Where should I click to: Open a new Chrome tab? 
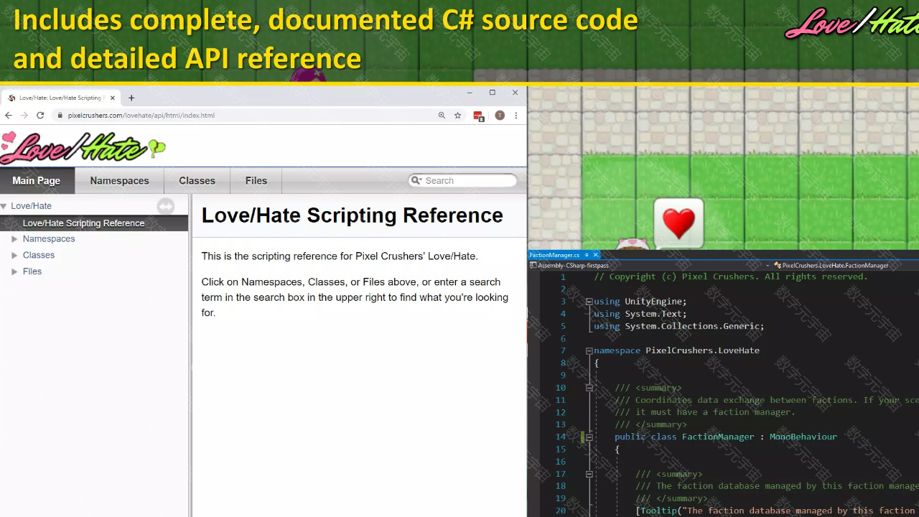[x=131, y=98]
